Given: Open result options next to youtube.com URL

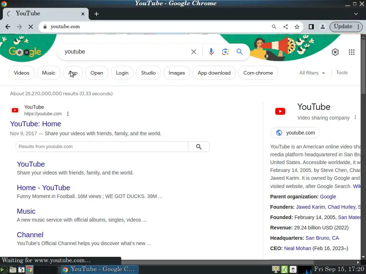Looking at the screenshot, I should click(x=68, y=114).
